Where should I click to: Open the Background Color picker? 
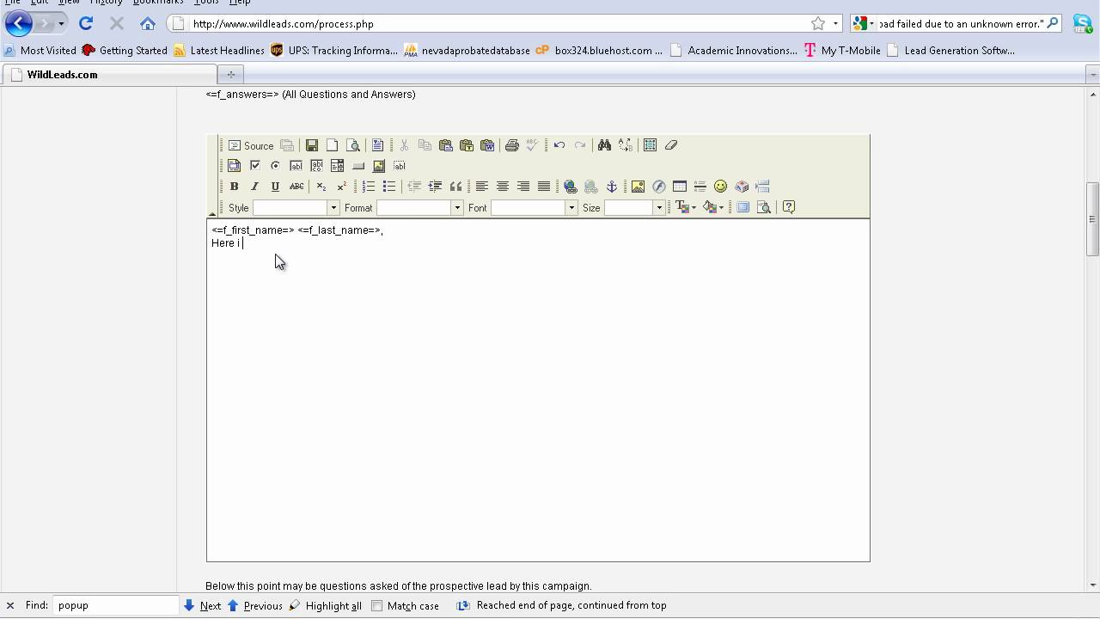(713, 207)
